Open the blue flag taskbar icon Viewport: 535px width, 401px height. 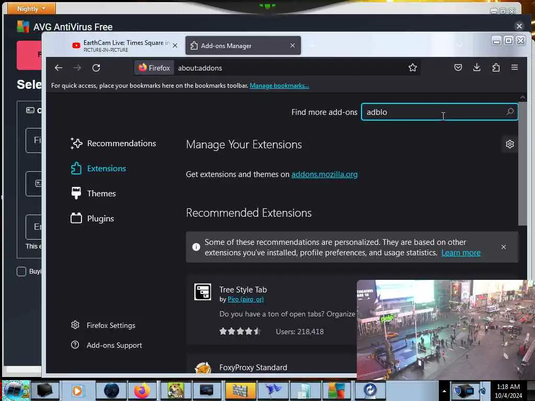tap(272, 391)
